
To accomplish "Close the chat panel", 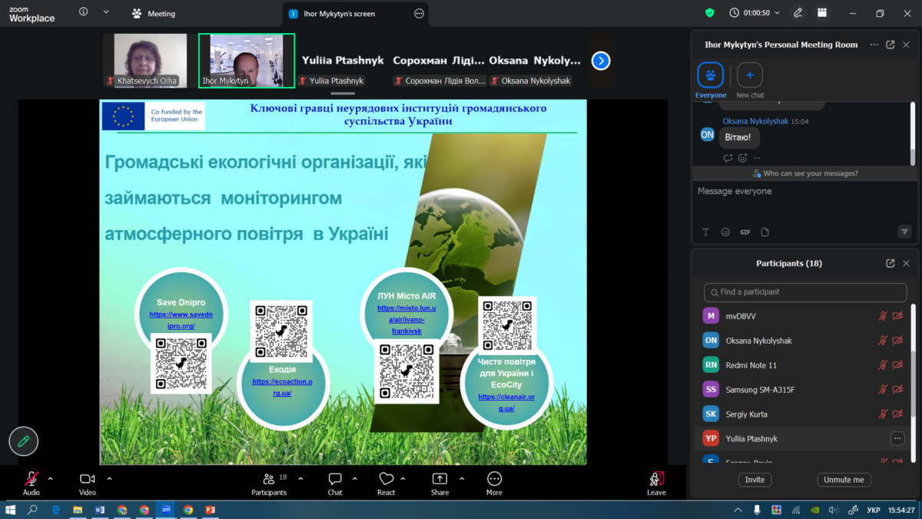I will click(906, 45).
